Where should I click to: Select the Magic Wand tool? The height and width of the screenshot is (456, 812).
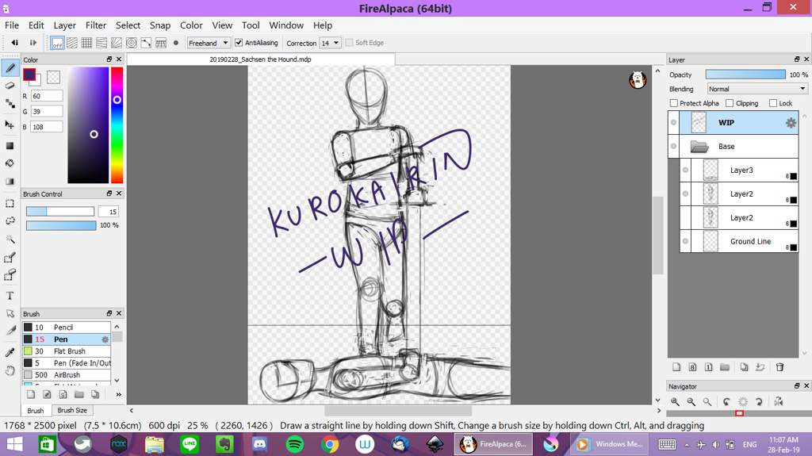[10, 239]
